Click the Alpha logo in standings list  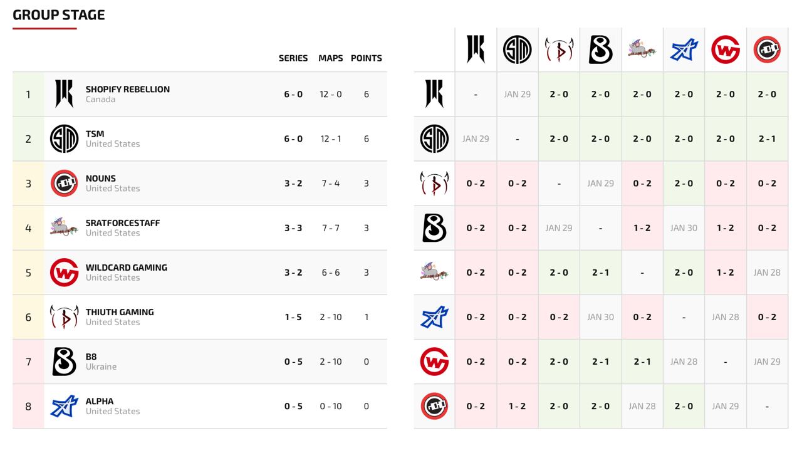pyautogui.click(x=64, y=406)
